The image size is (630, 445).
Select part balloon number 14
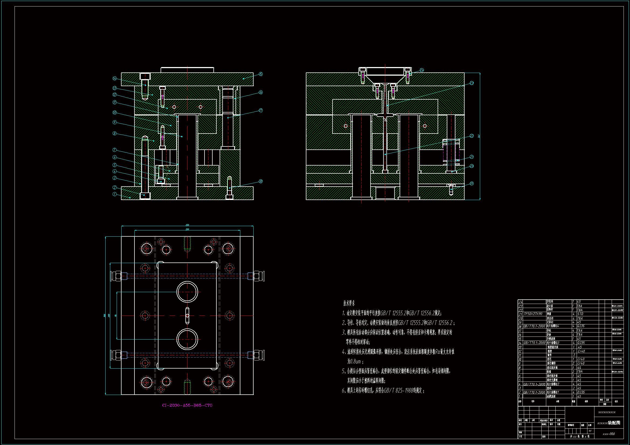click(115, 79)
